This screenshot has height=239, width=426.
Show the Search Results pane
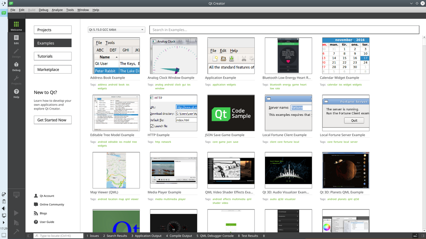(115, 236)
